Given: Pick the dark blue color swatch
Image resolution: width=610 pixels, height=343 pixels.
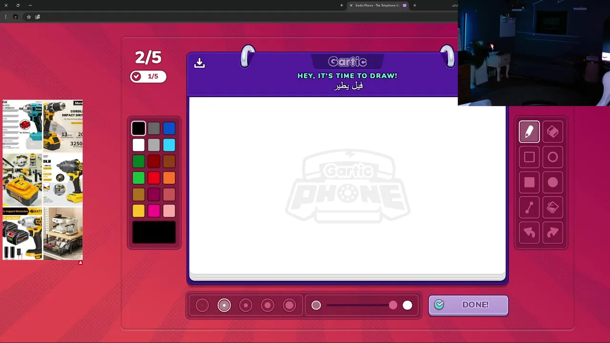Looking at the screenshot, I should 169,128.
